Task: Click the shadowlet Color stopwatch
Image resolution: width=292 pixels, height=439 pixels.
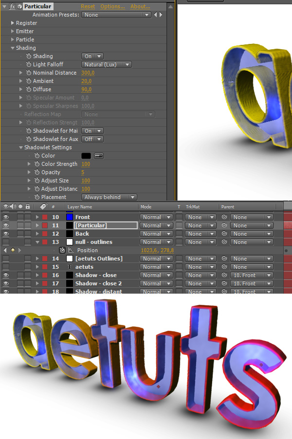Action: pyautogui.click(x=37, y=156)
